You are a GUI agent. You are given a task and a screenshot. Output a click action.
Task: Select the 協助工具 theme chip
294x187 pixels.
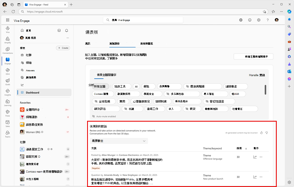click(x=122, y=87)
